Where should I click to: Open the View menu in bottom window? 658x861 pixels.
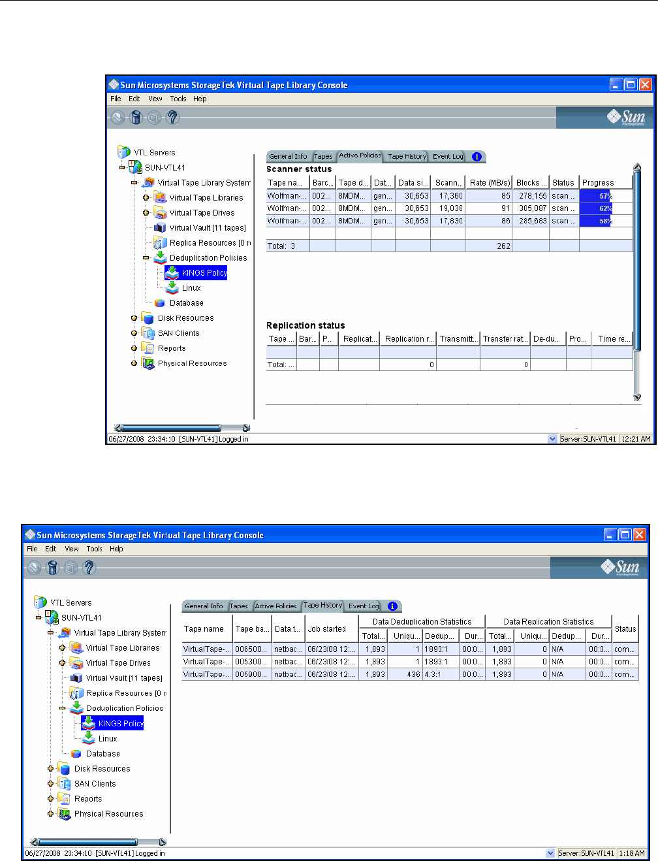(x=72, y=549)
